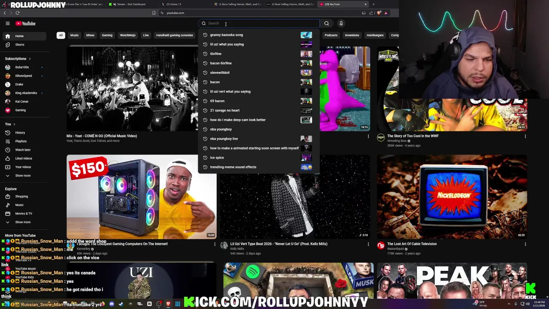Open Watch later list

tap(24, 150)
